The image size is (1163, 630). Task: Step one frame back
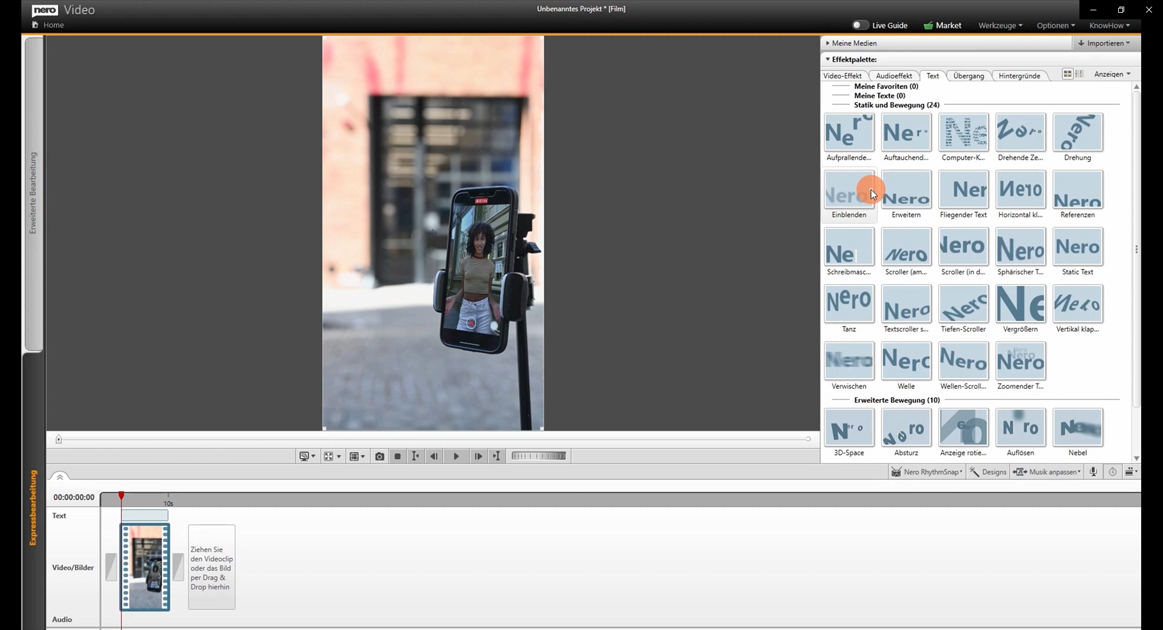(434, 456)
